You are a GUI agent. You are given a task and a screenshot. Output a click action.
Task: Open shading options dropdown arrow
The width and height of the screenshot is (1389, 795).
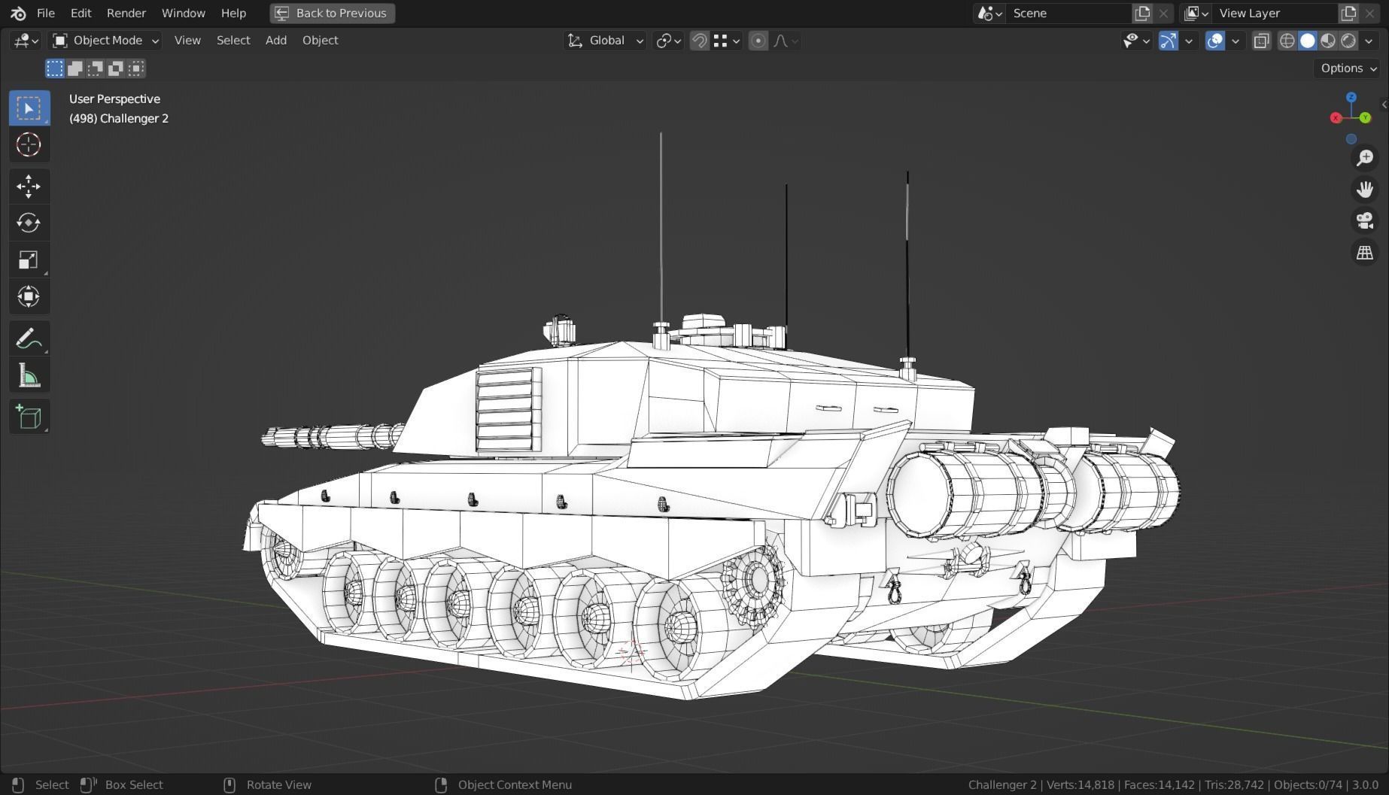[x=1369, y=41]
